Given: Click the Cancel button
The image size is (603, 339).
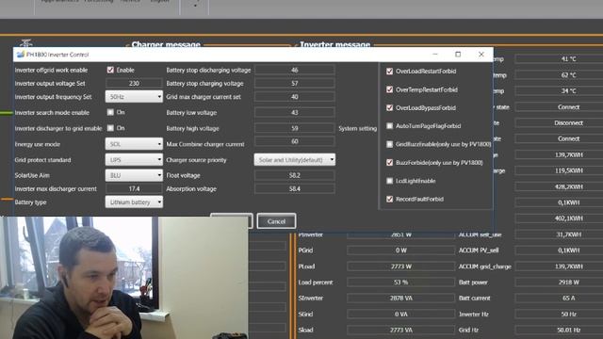Looking at the screenshot, I should tap(276, 221).
